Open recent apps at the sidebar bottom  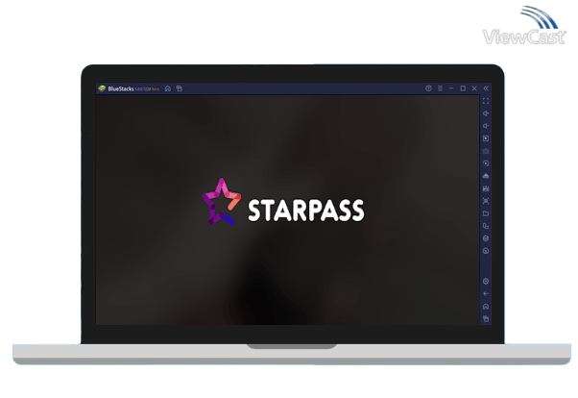tap(486, 318)
